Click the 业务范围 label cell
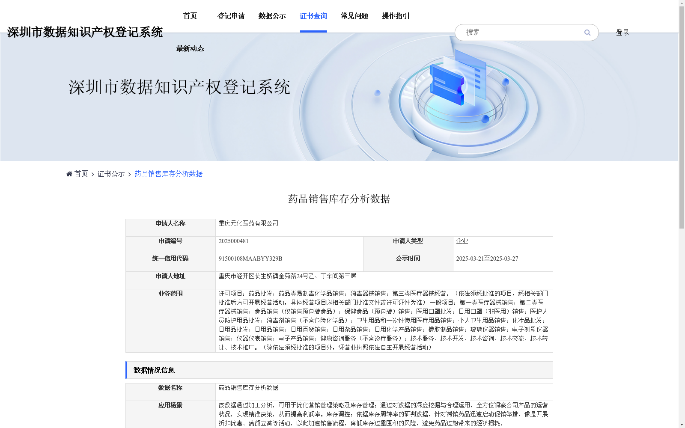Screen dimensions: 685x428 [x=170, y=321]
